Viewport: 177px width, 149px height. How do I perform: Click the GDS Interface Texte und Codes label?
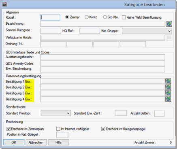click(x=28, y=52)
